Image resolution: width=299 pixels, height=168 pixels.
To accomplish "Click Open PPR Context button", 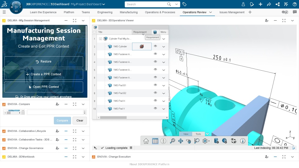I will [44, 87].
